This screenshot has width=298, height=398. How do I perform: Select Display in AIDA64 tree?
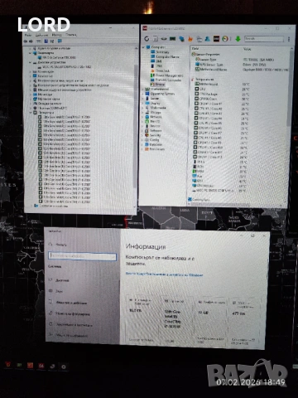tap(155, 103)
